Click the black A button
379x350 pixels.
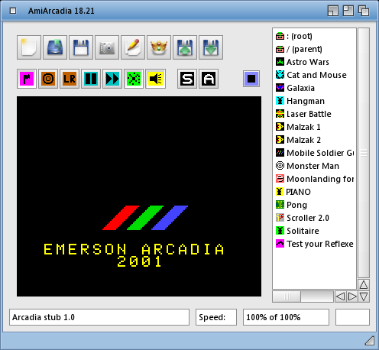click(x=209, y=79)
